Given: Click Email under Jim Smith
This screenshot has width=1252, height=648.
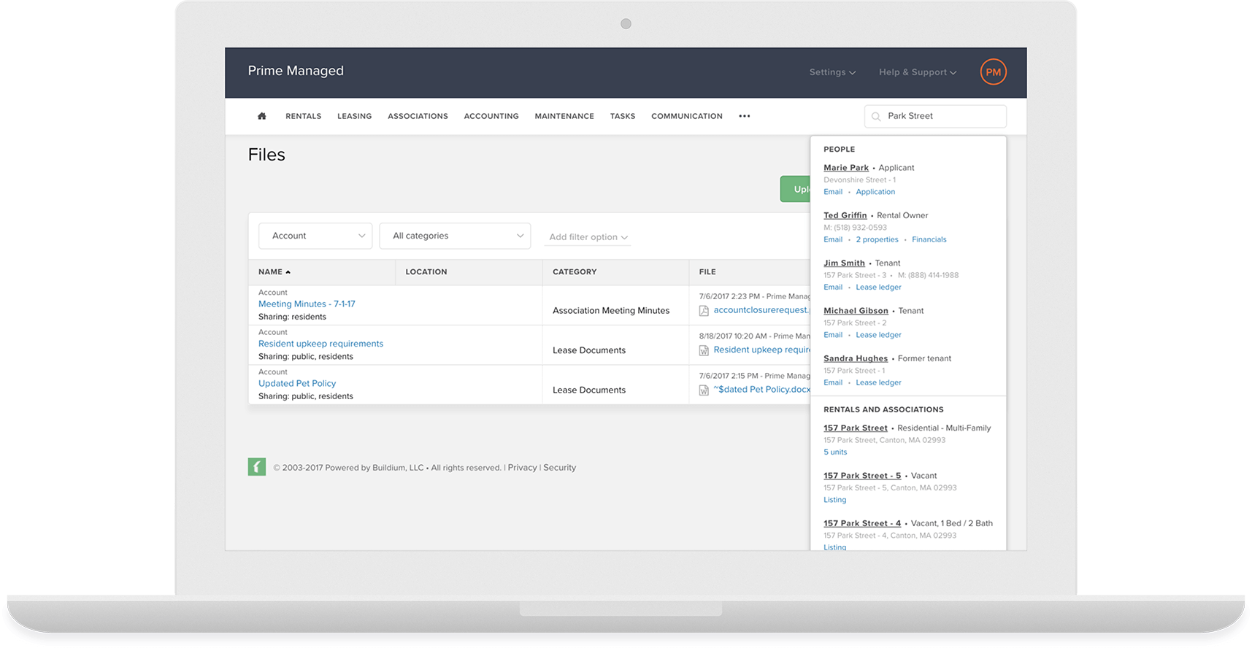Looking at the screenshot, I should pos(833,288).
